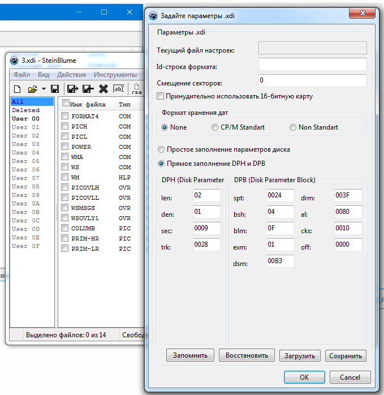Choose 'Простое заполнение параметров диска' option
Viewport: 384px width, 395px height.
[x=161, y=150]
